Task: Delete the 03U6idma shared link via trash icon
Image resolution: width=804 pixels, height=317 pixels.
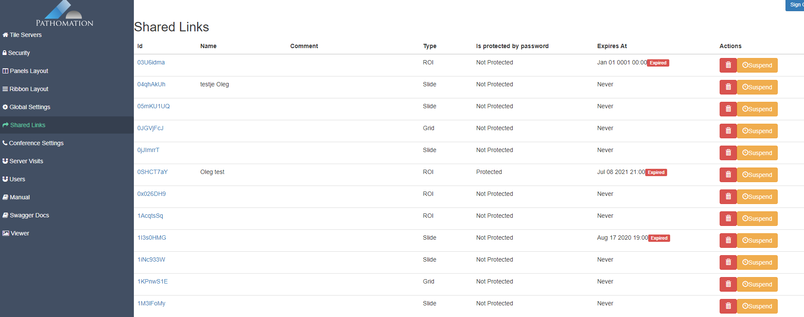Action: pos(728,65)
